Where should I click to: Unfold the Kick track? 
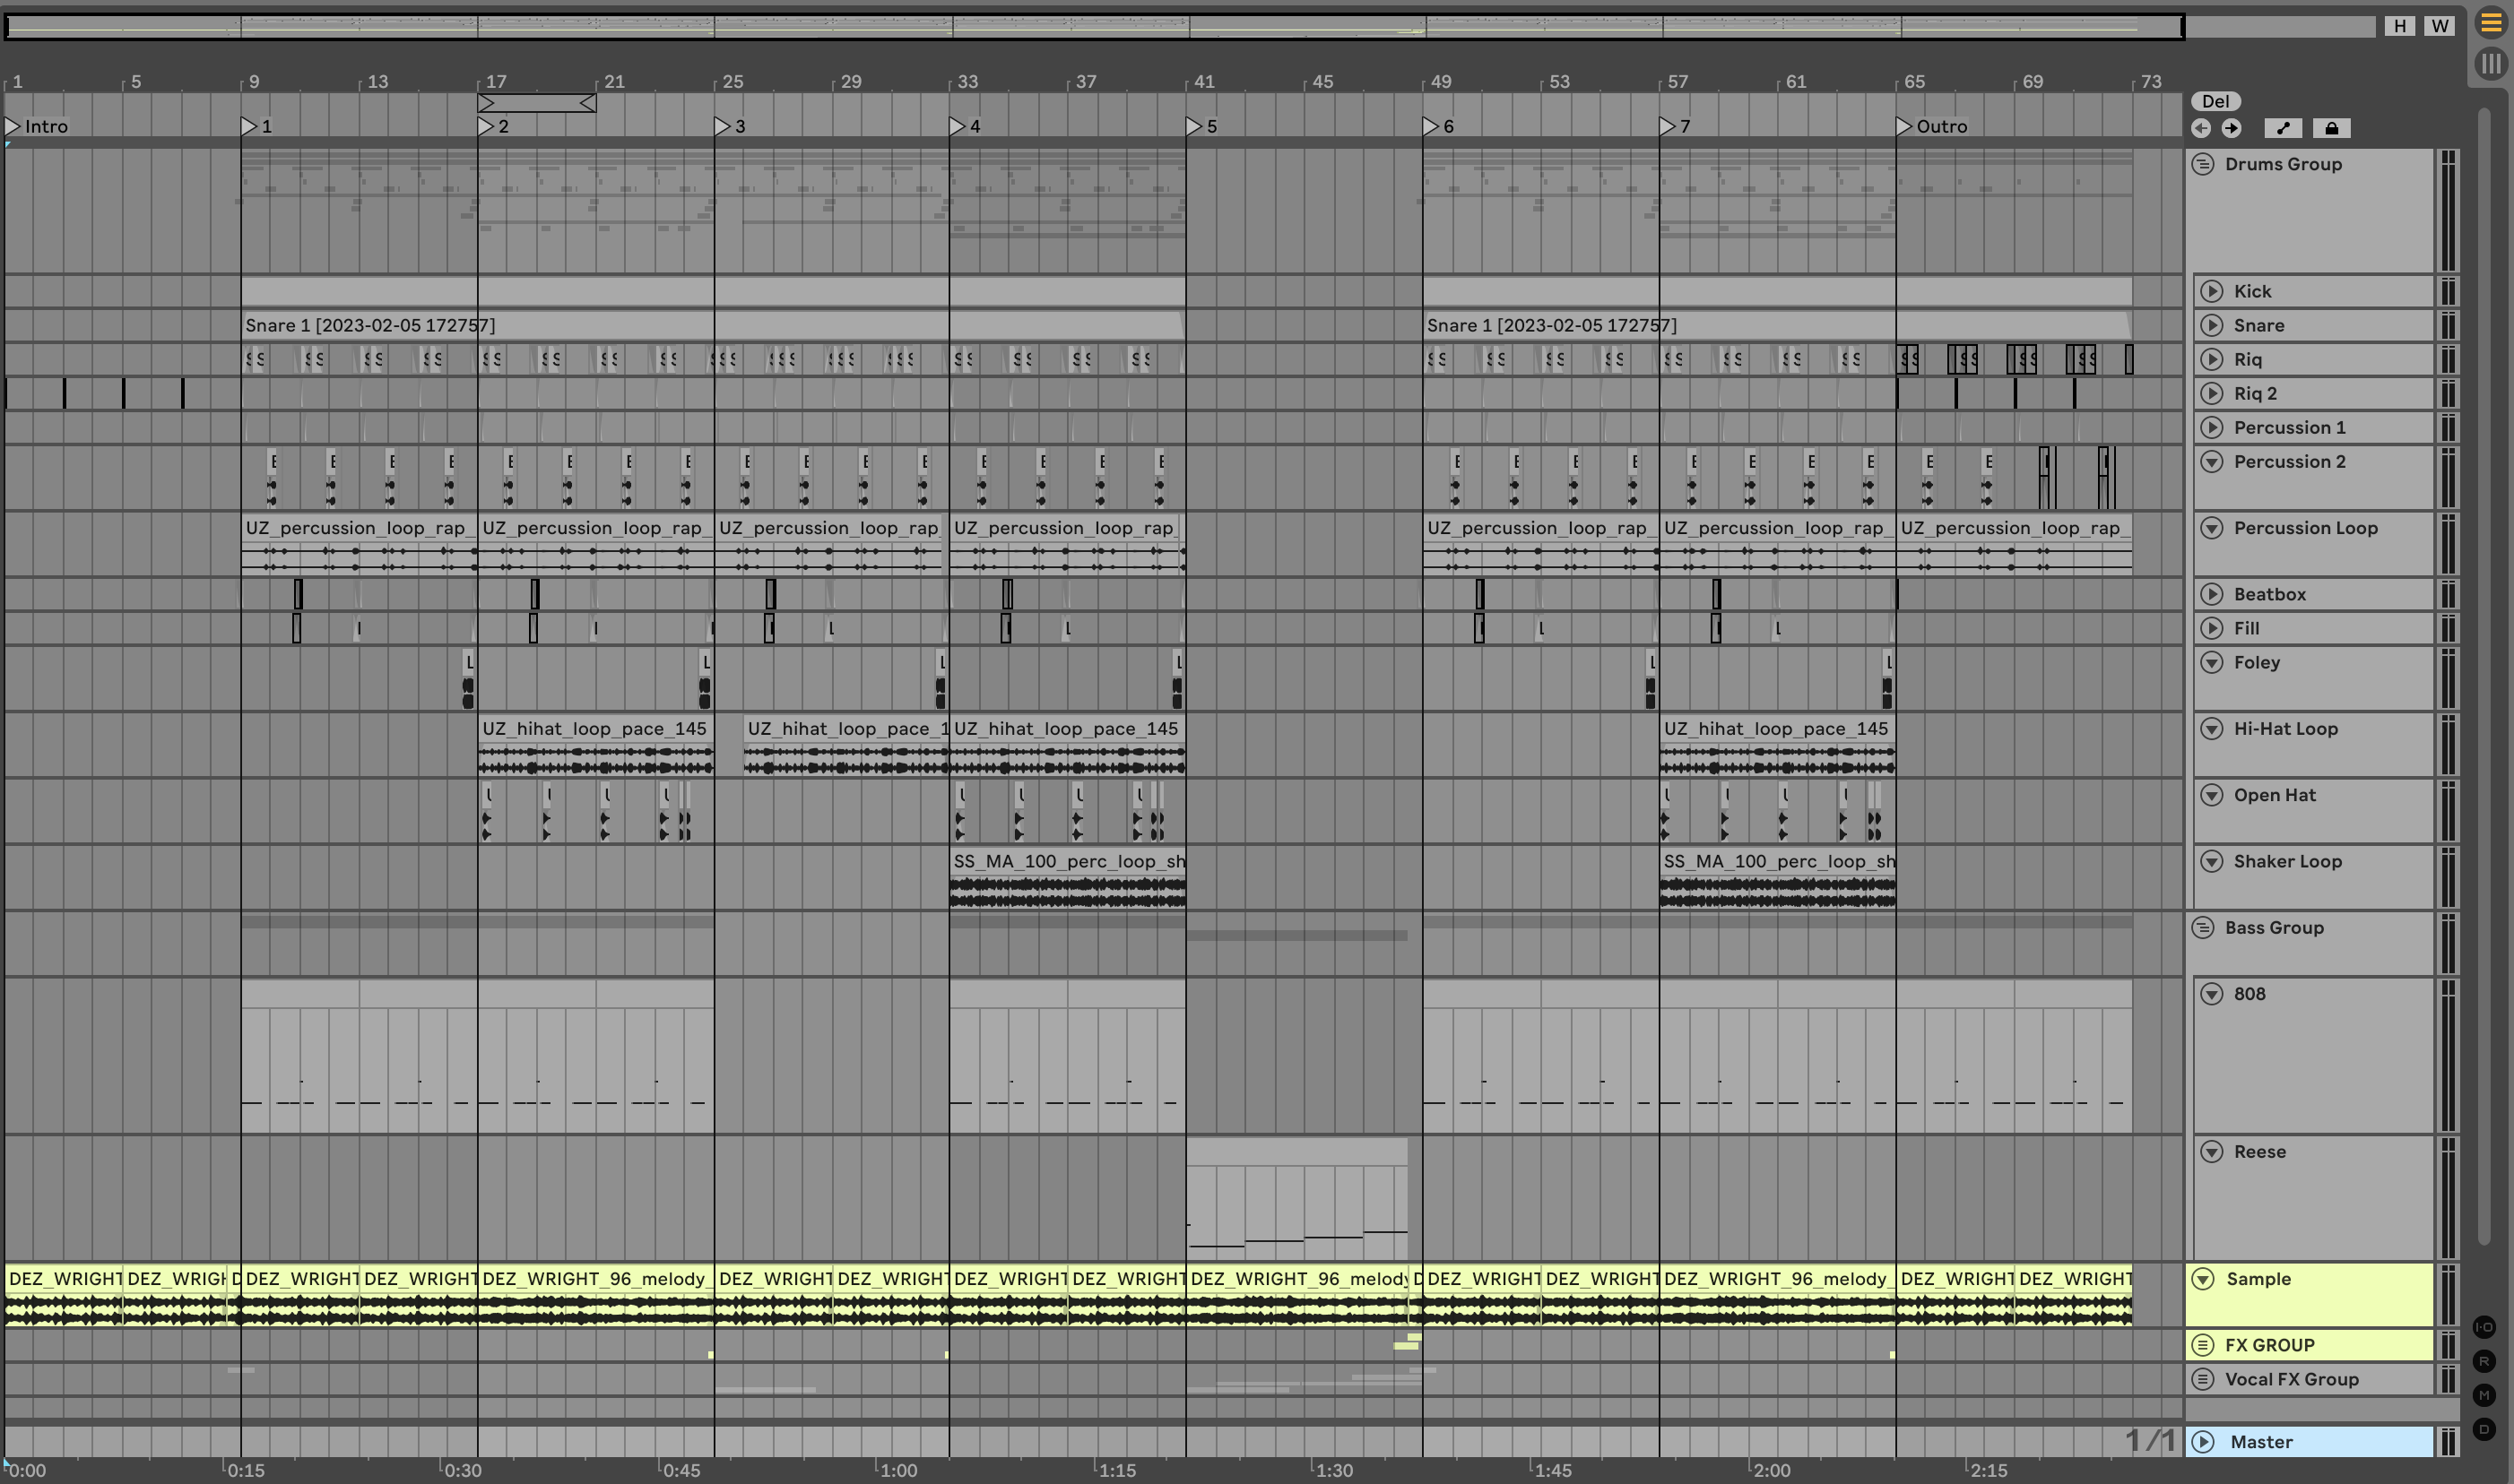(2212, 291)
